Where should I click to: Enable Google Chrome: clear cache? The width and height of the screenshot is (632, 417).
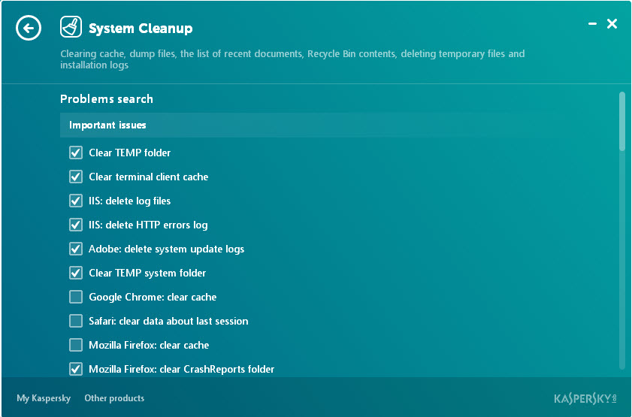pos(76,297)
